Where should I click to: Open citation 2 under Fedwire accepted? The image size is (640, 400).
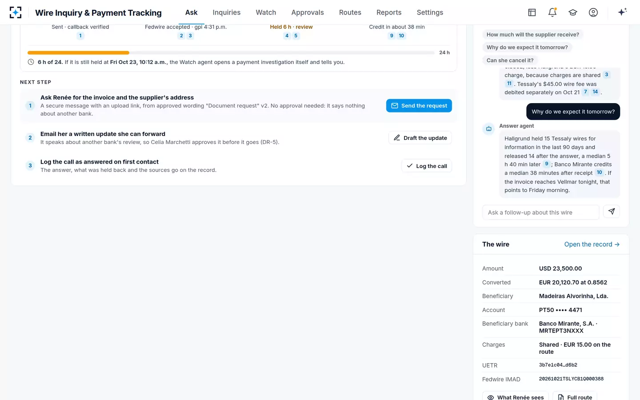point(181,36)
